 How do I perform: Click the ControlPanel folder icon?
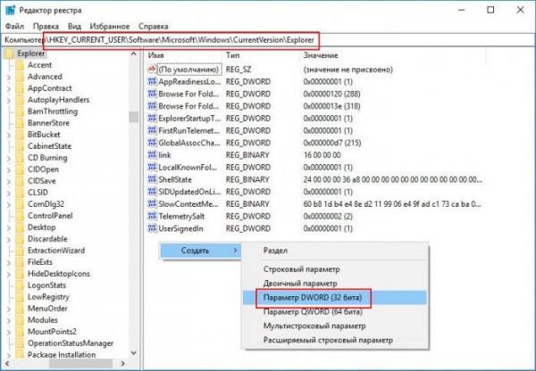pyautogui.click(x=20, y=216)
